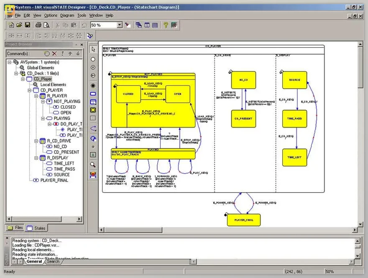Select the yellow state box tool

93,110
